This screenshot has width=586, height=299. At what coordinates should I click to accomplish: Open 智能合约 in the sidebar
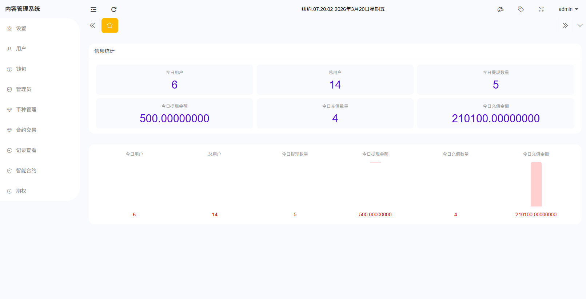(26, 171)
